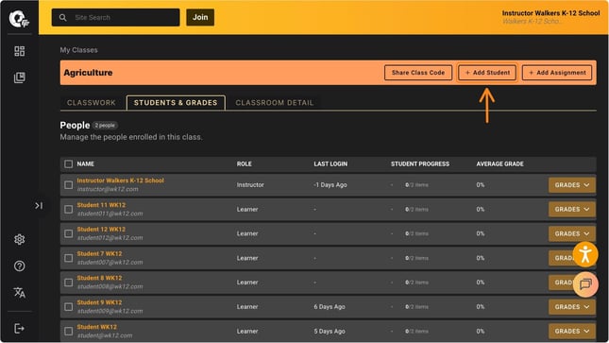Click the search magnifier icon
609x343 pixels.
point(63,18)
